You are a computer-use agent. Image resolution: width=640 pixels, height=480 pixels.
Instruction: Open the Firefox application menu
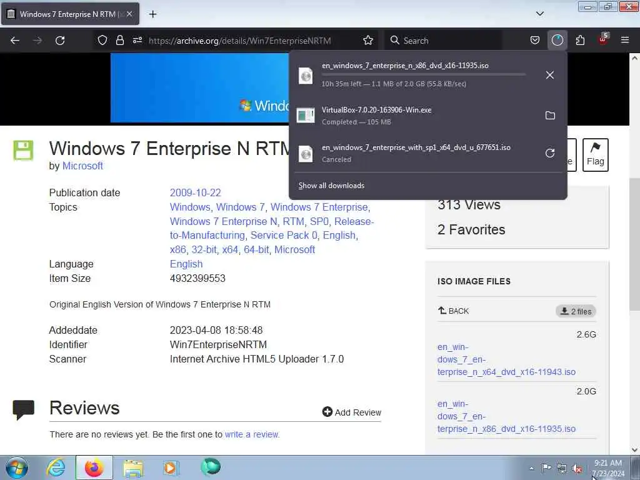coord(625,41)
